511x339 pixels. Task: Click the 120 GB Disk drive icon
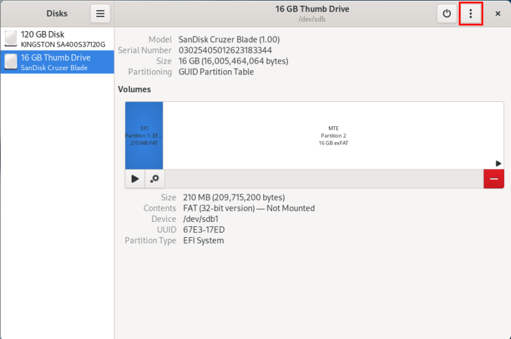click(11, 39)
